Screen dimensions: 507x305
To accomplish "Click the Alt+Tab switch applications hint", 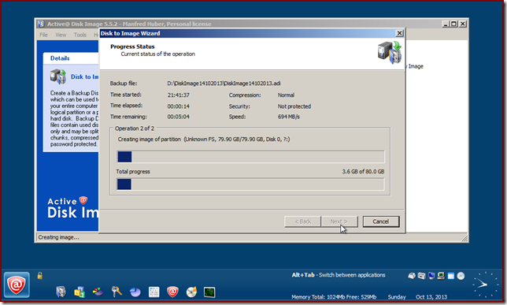I will (x=339, y=275).
